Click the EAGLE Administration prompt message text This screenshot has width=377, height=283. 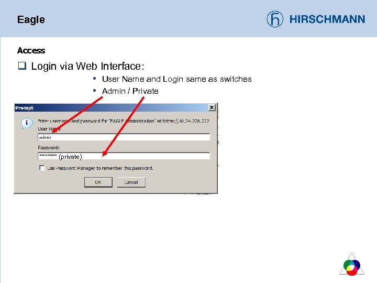click(124, 121)
